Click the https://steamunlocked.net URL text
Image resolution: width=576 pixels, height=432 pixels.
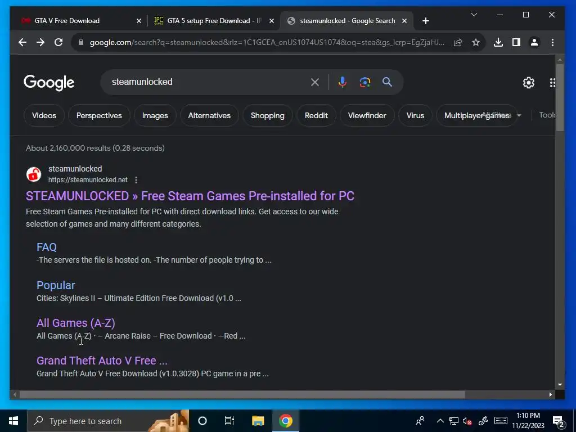click(x=88, y=180)
